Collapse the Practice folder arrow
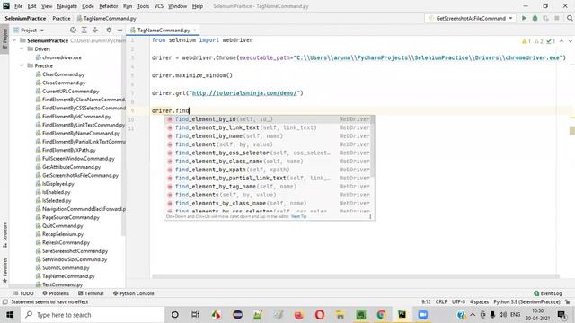The image size is (575, 323). pos(22,65)
